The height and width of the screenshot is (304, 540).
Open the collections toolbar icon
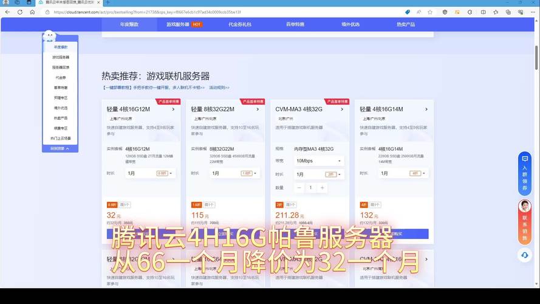[508, 12]
